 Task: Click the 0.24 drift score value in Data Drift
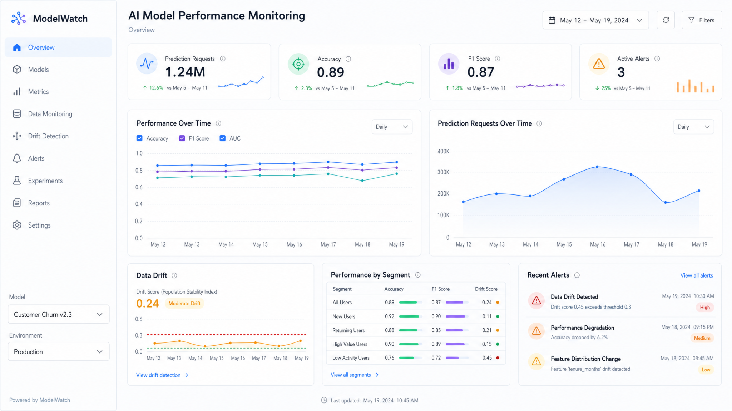(x=147, y=303)
